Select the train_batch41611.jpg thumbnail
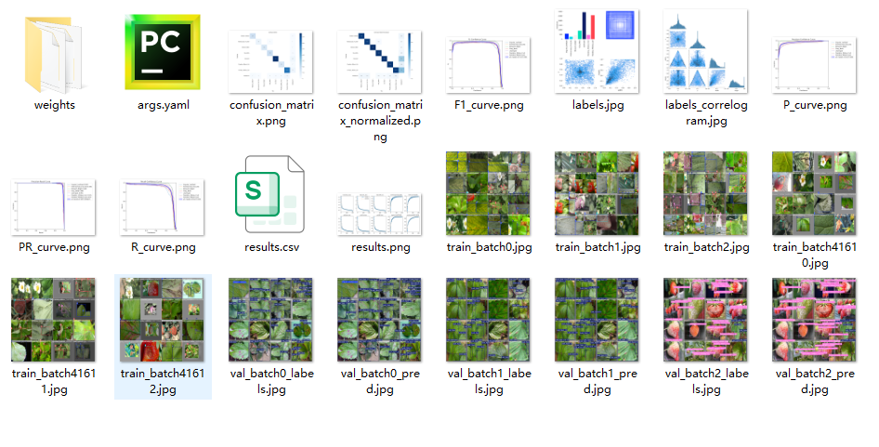 click(x=53, y=320)
